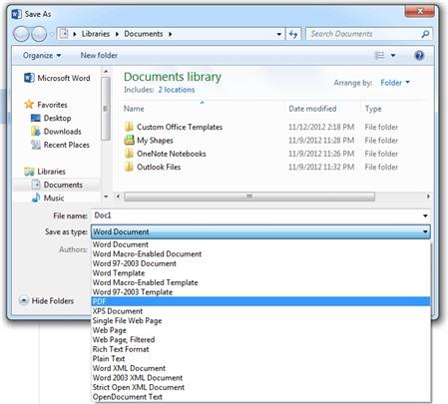This screenshot has width=448, height=404.
Task: Click the back navigation arrow button
Action: point(21,34)
